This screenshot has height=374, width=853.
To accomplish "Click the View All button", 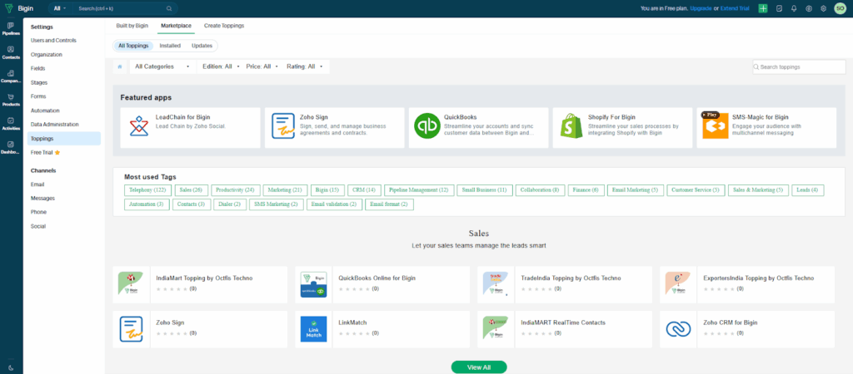I will tap(478, 367).
